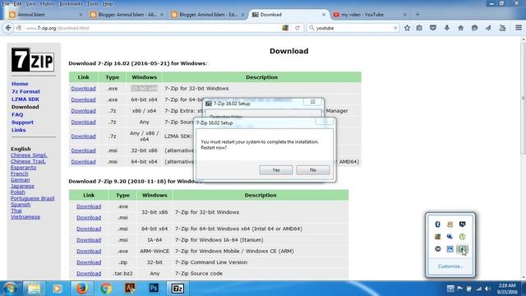Click the green circular icon in tray popup

(x=462, y=237)
